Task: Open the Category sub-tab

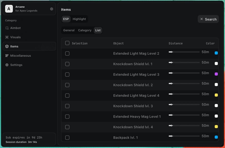Action: [x=85, y=30]
